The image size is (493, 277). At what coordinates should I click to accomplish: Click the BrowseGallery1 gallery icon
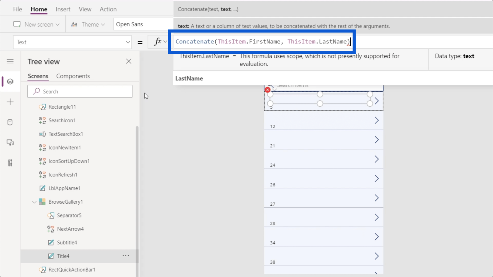click(x=42, y=202)
